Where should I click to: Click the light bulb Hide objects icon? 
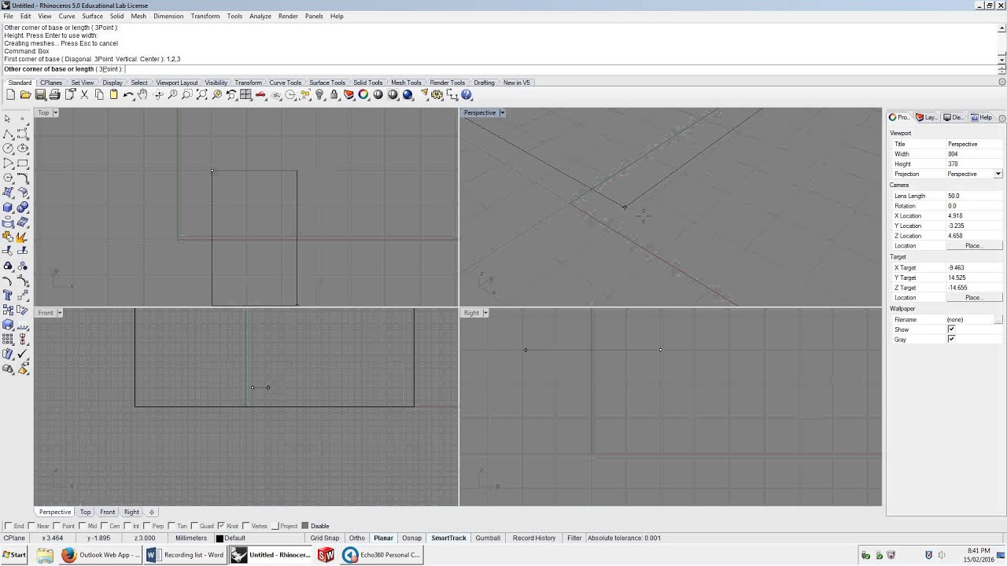coord(319,95)
